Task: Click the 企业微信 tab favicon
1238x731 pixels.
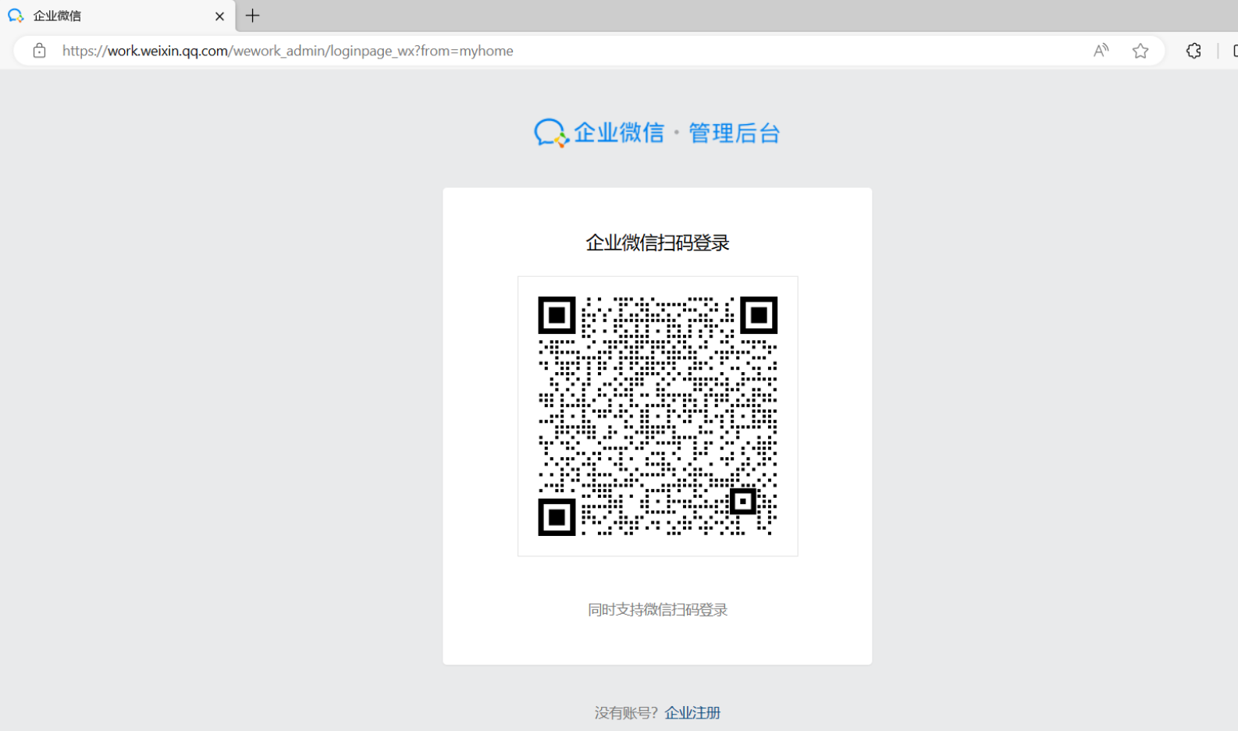Action: tap(15, 16)
